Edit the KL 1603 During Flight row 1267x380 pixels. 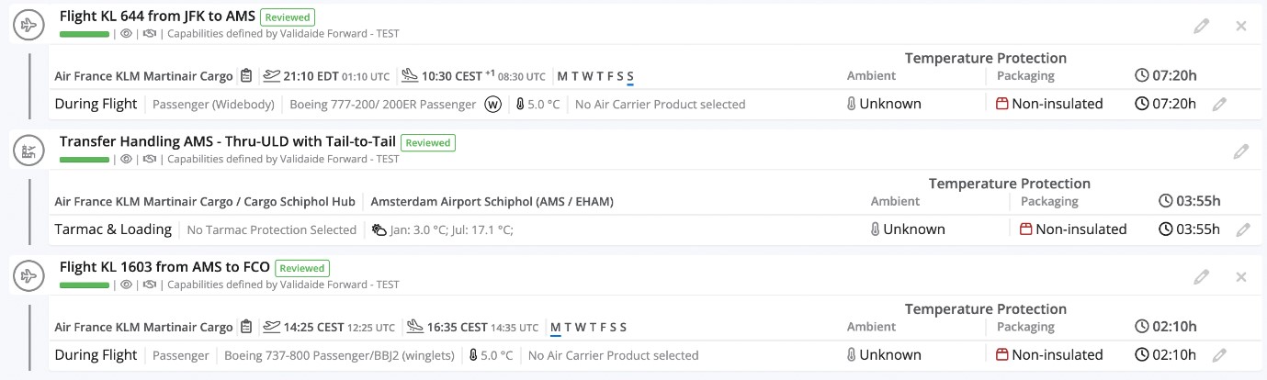(x=1219, y=355)
